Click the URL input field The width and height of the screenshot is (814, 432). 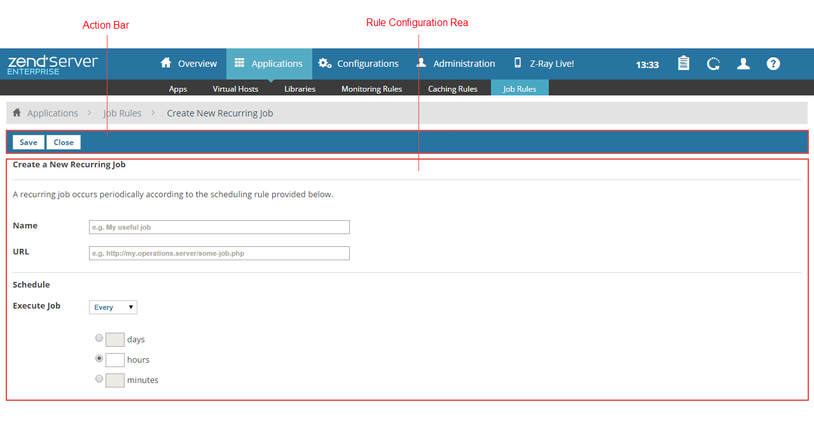pyautogui.click(x=219, y=253)
